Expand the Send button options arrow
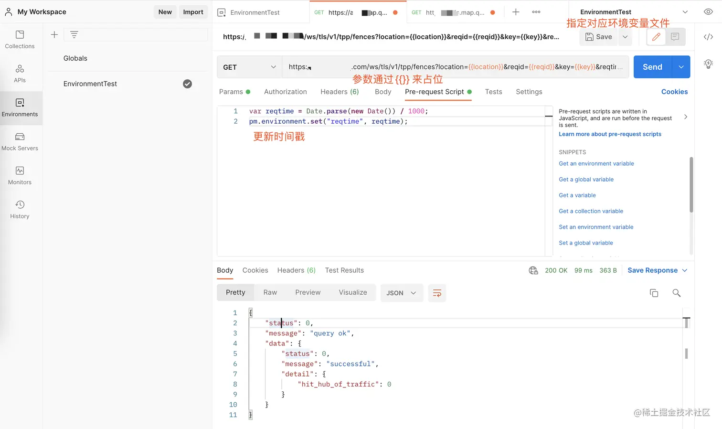The width and height of the screenshot is (722, 429). click(x=681, y=67)
